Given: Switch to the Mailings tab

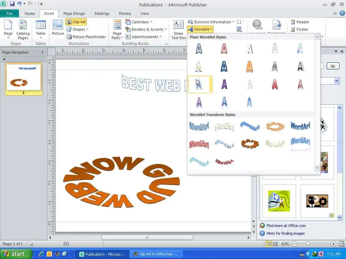Looking at the screenshot, I should pos(102,13).
